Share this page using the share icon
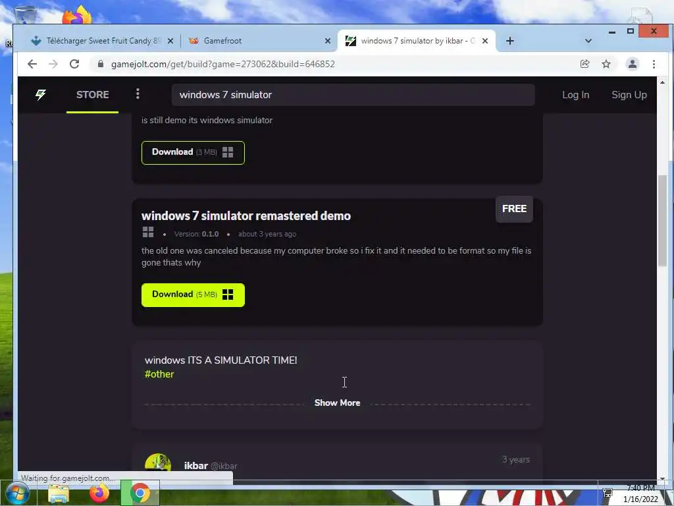Image resolution: width=674 pixels, height=506 pixels. point(584,64)
